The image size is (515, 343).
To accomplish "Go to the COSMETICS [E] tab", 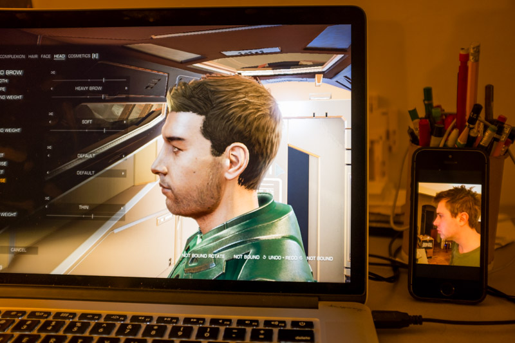I will [83, 56].
